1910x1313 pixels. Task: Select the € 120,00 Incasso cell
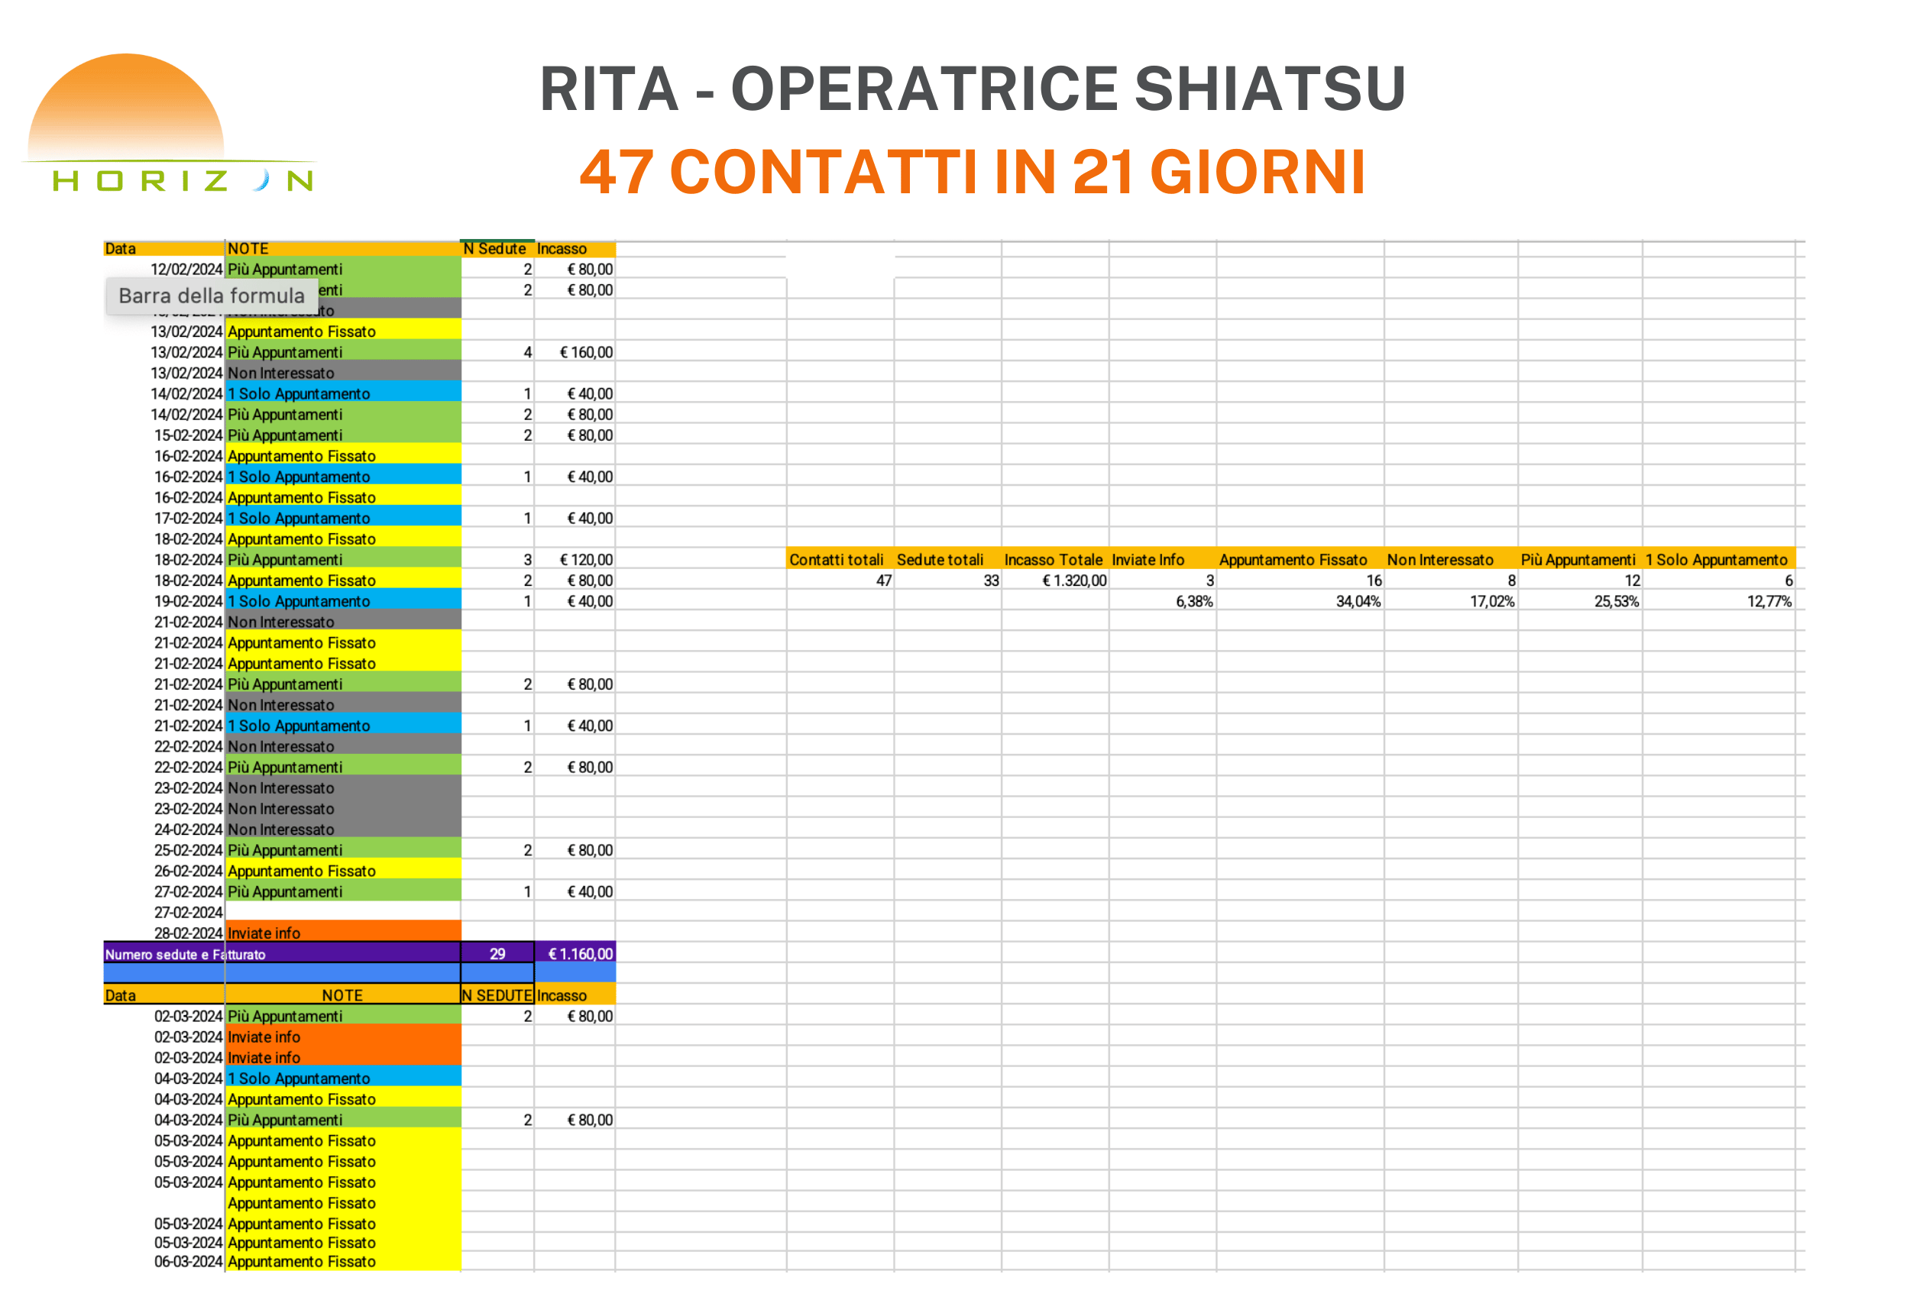pyautogui.click(x=585, y=560)
